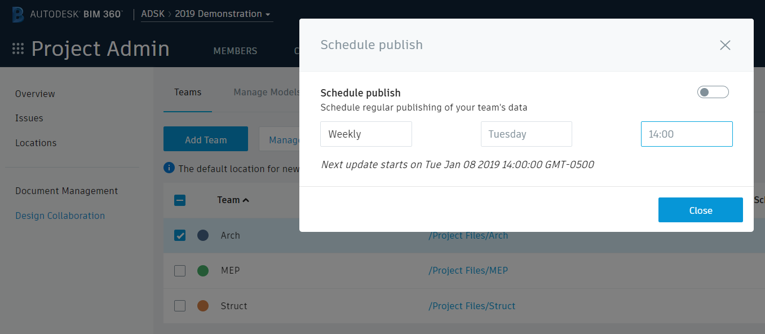
Task: Open the Weekly frequency dropdown
Action: (x=366, y=134)
